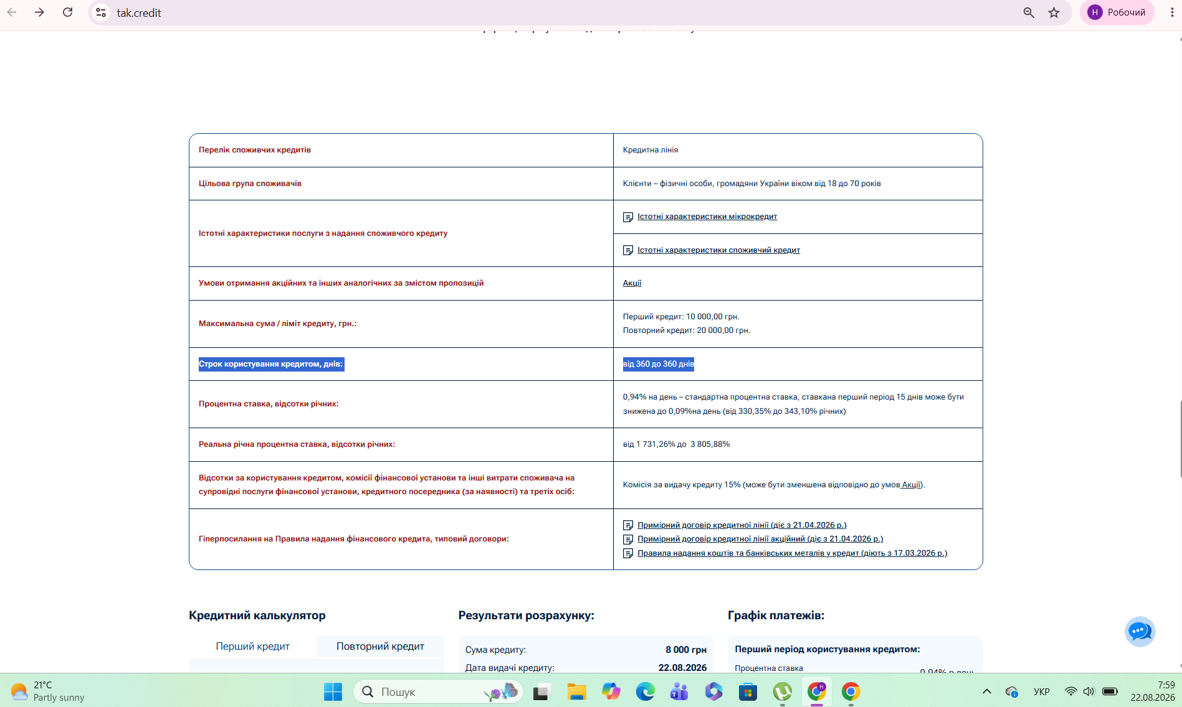The height and width of the screenshot is (707, 1182).
Task: Bookmark this page with the star icon
Action: click(x=1054, y=12)
